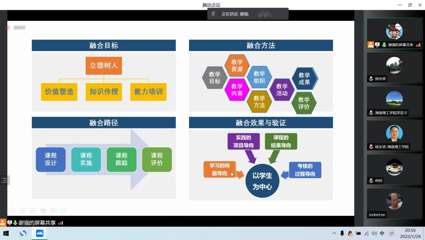This screenshot has width=425, height=240.
Task: Click the orange participants icon at bottom left
Action: tap(3, 222)
